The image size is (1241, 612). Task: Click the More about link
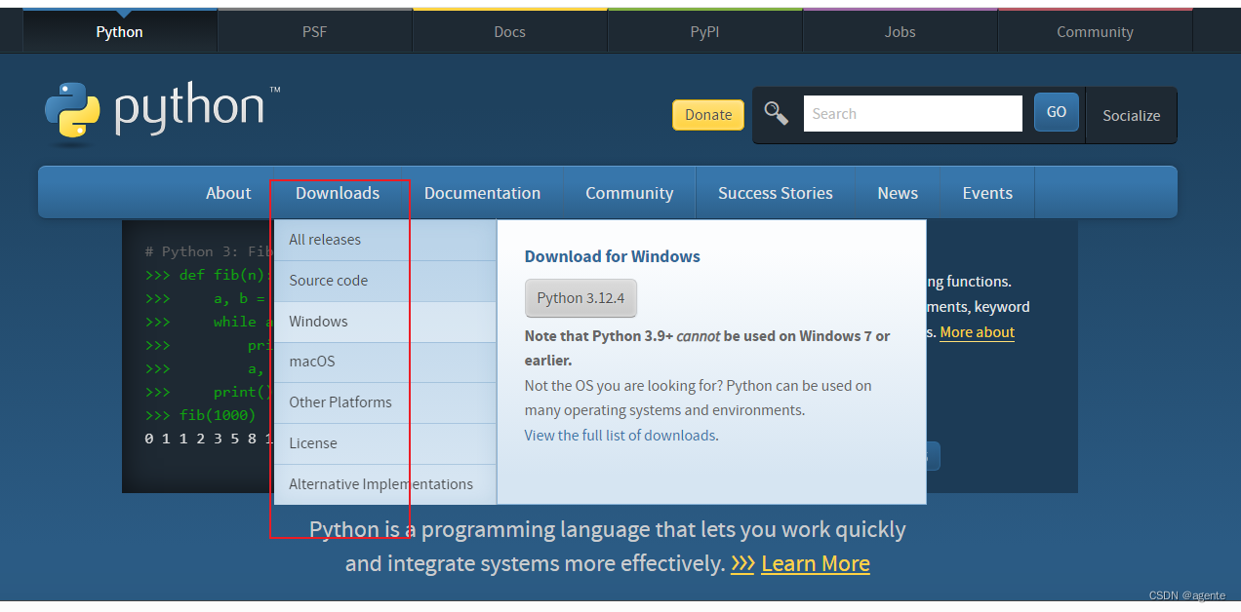[x=977, y=332]
